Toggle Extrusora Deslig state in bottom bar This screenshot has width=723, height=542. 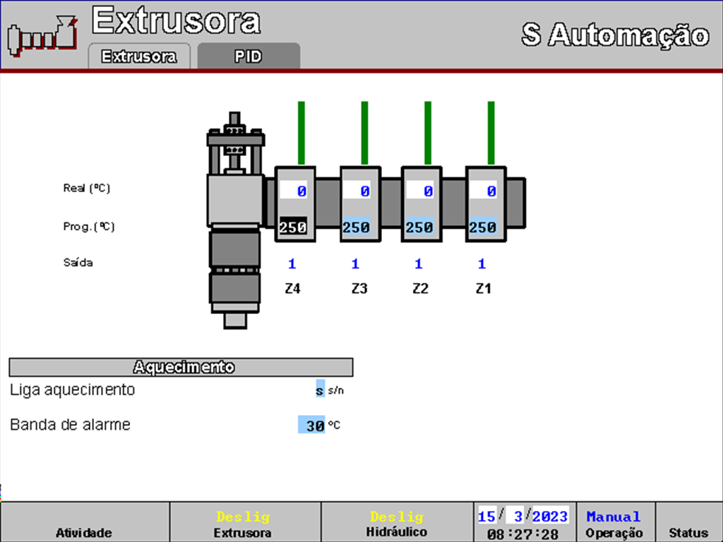(244, 523)
